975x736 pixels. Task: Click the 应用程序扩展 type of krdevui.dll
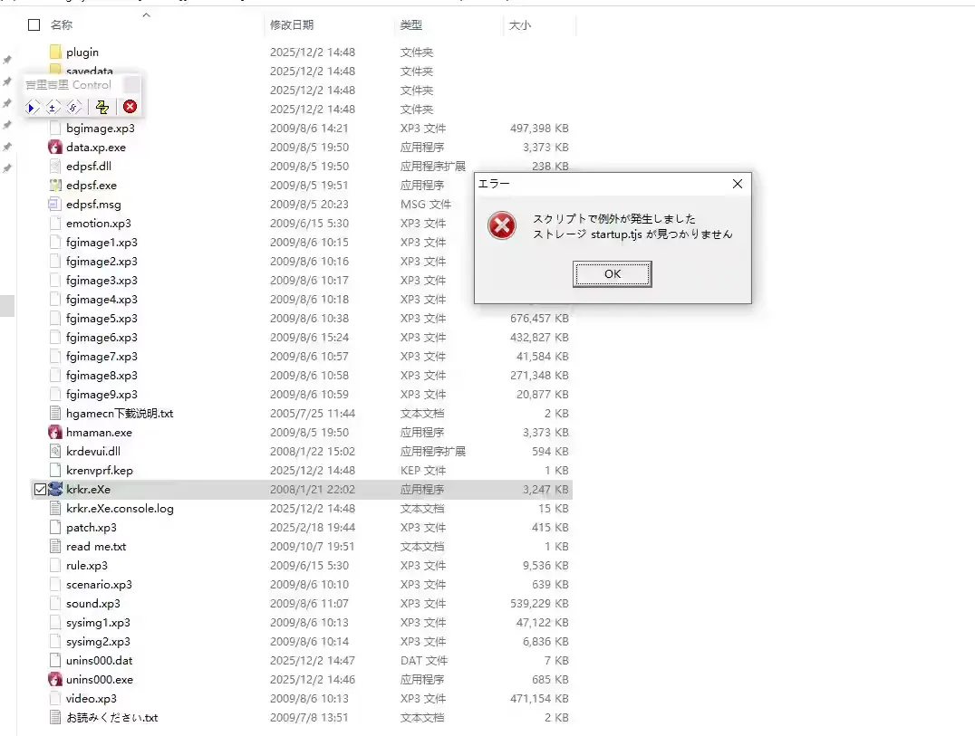click(433, 452)
